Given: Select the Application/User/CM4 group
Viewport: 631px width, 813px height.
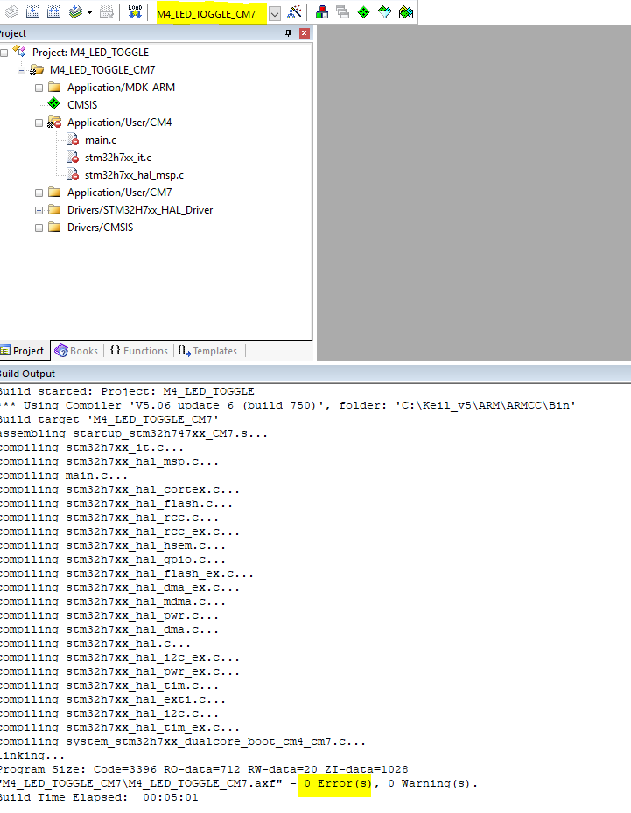Looking at the screenshot, I should pos(119,123).
